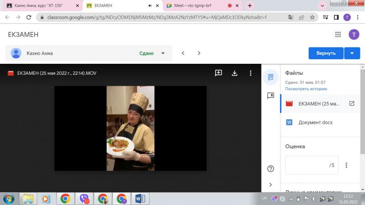Open Google apps grid
The width and height of the screenshot is (365, 205).
338,35
